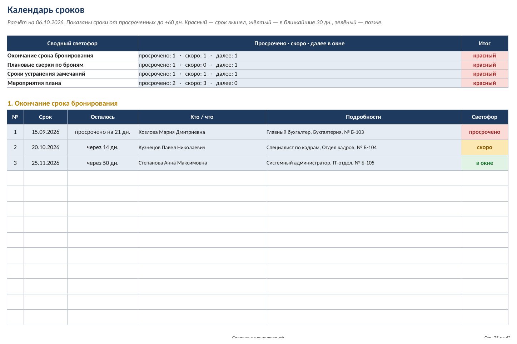This screenshot has height=344, width=517.
Task: Select the "Осталось" column header
Action: pos(103,117)
